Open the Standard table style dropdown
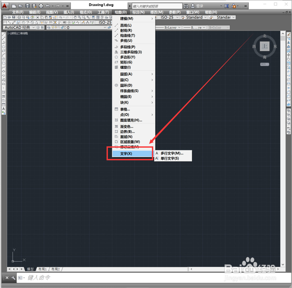Viewport: 292px width, 288px height. pyautogui.click(x=196, y=17)
